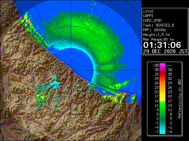Click the Reflectivity in dBZ label
This screenshot has height=141, width=189.
pyautogui.click(x=180, y=99)
